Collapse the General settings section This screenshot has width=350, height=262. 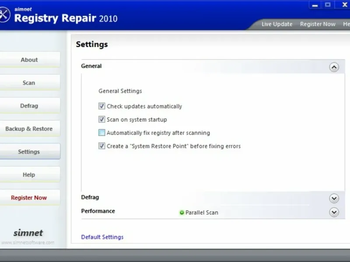coord(334,67)
